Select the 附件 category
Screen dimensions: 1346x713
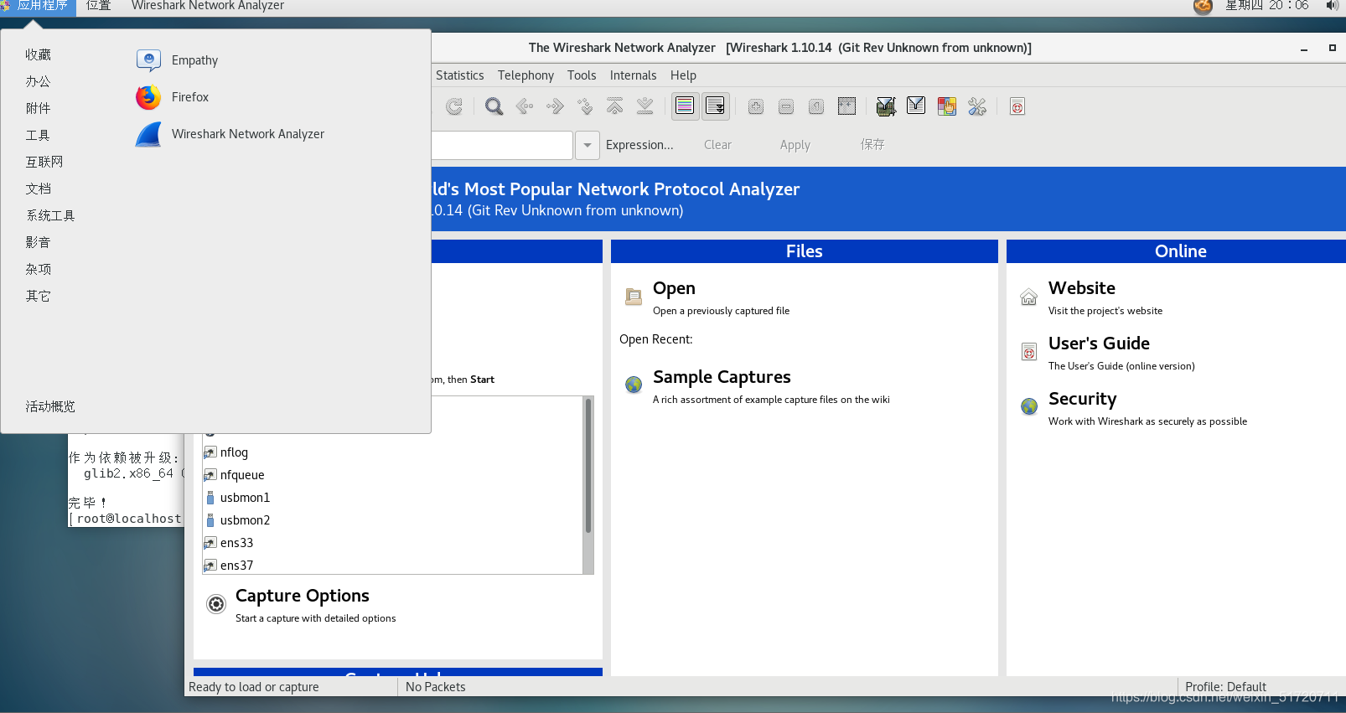tap(38, 108)
